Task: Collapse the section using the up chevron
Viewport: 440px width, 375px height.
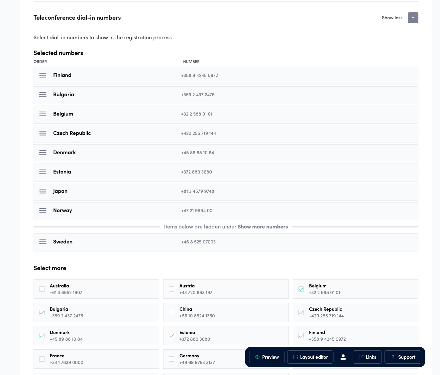Action: (413, 18)
